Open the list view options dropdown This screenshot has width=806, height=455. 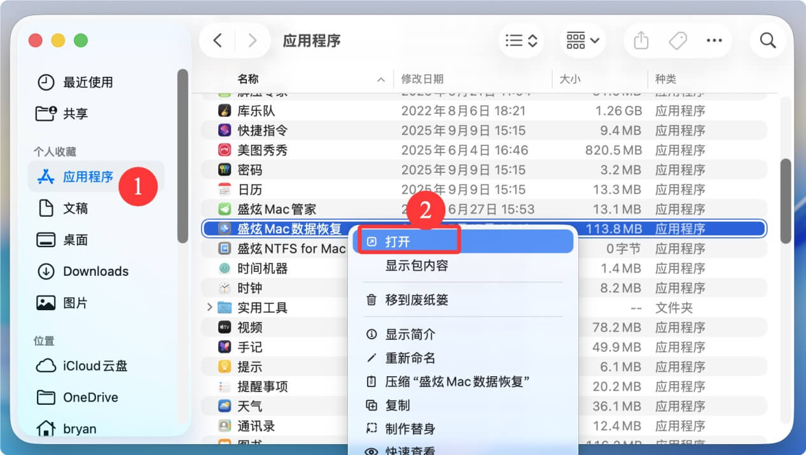(x=521, y=40)
